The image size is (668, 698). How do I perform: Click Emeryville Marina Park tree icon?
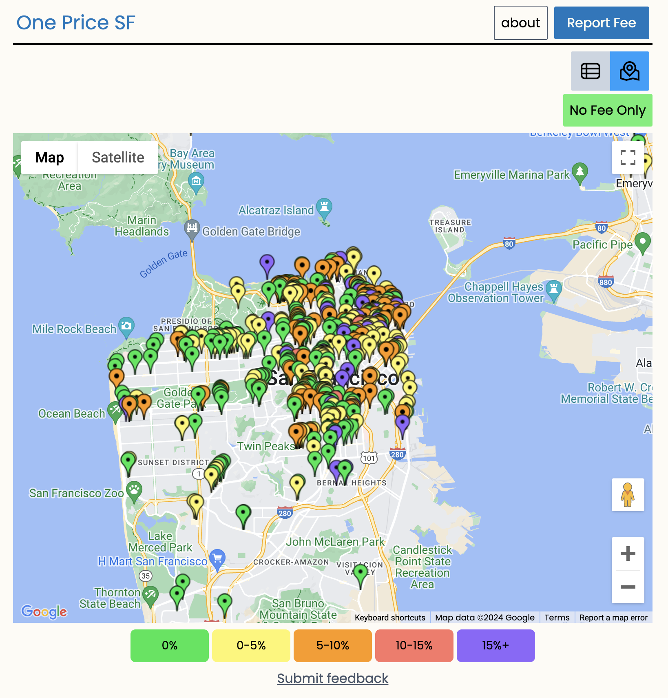click(580, 171)
